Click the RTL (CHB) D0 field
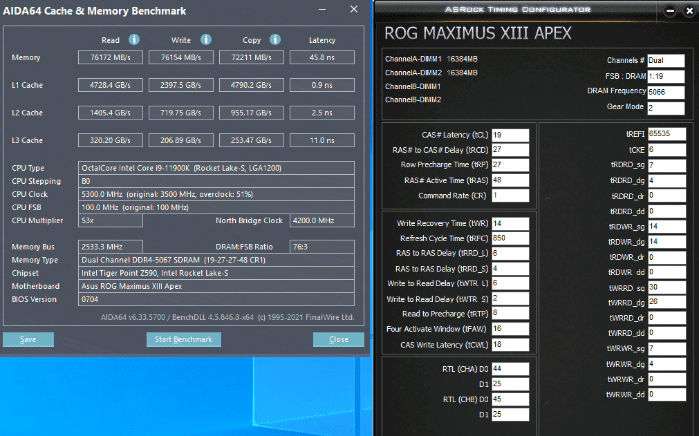The width and height of the screenshot is (699, 436). coord(510,399)
